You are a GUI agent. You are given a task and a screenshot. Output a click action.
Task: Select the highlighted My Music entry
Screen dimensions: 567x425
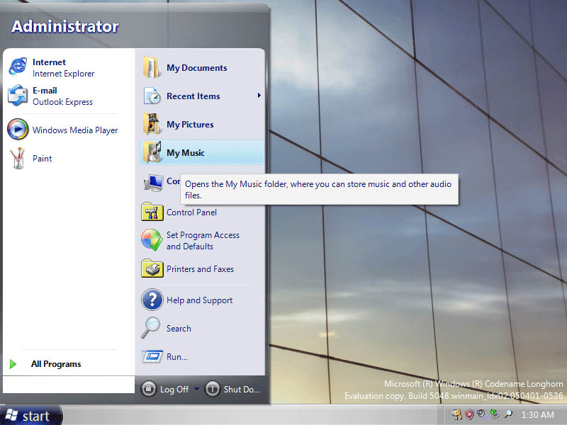(202, 152)
